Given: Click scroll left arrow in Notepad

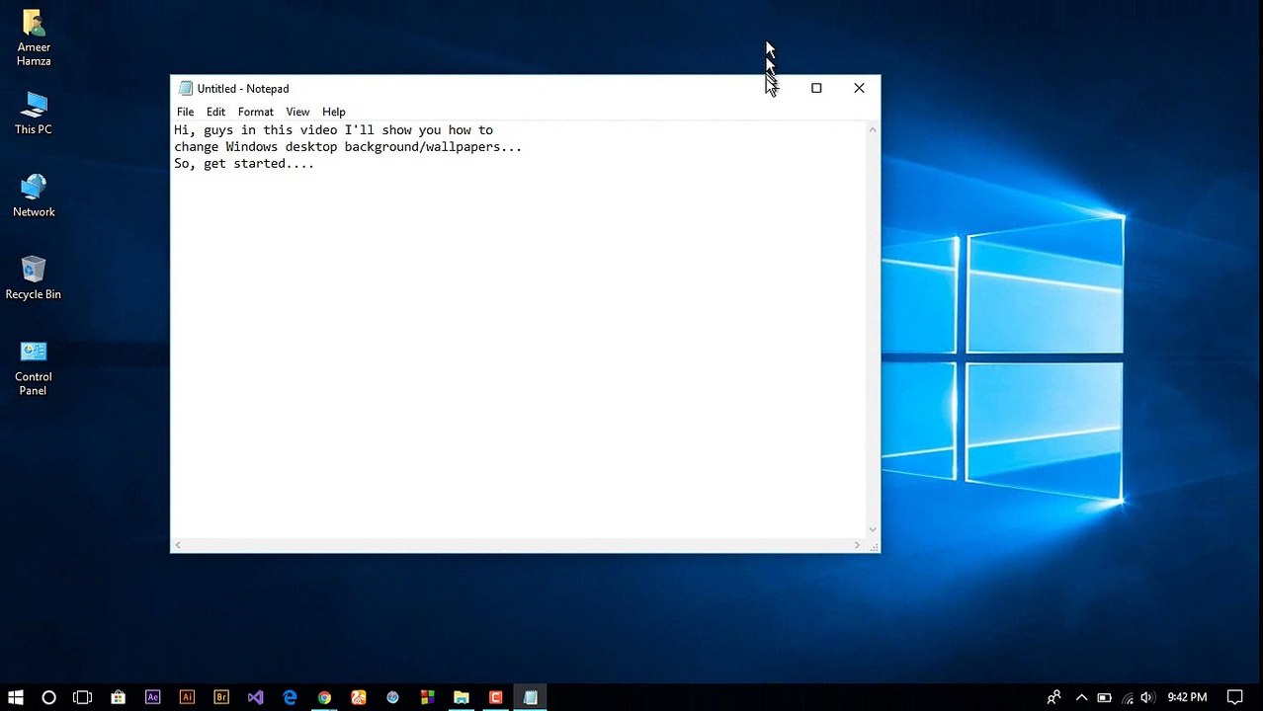Looking at the screenshot, I should 178,545.
